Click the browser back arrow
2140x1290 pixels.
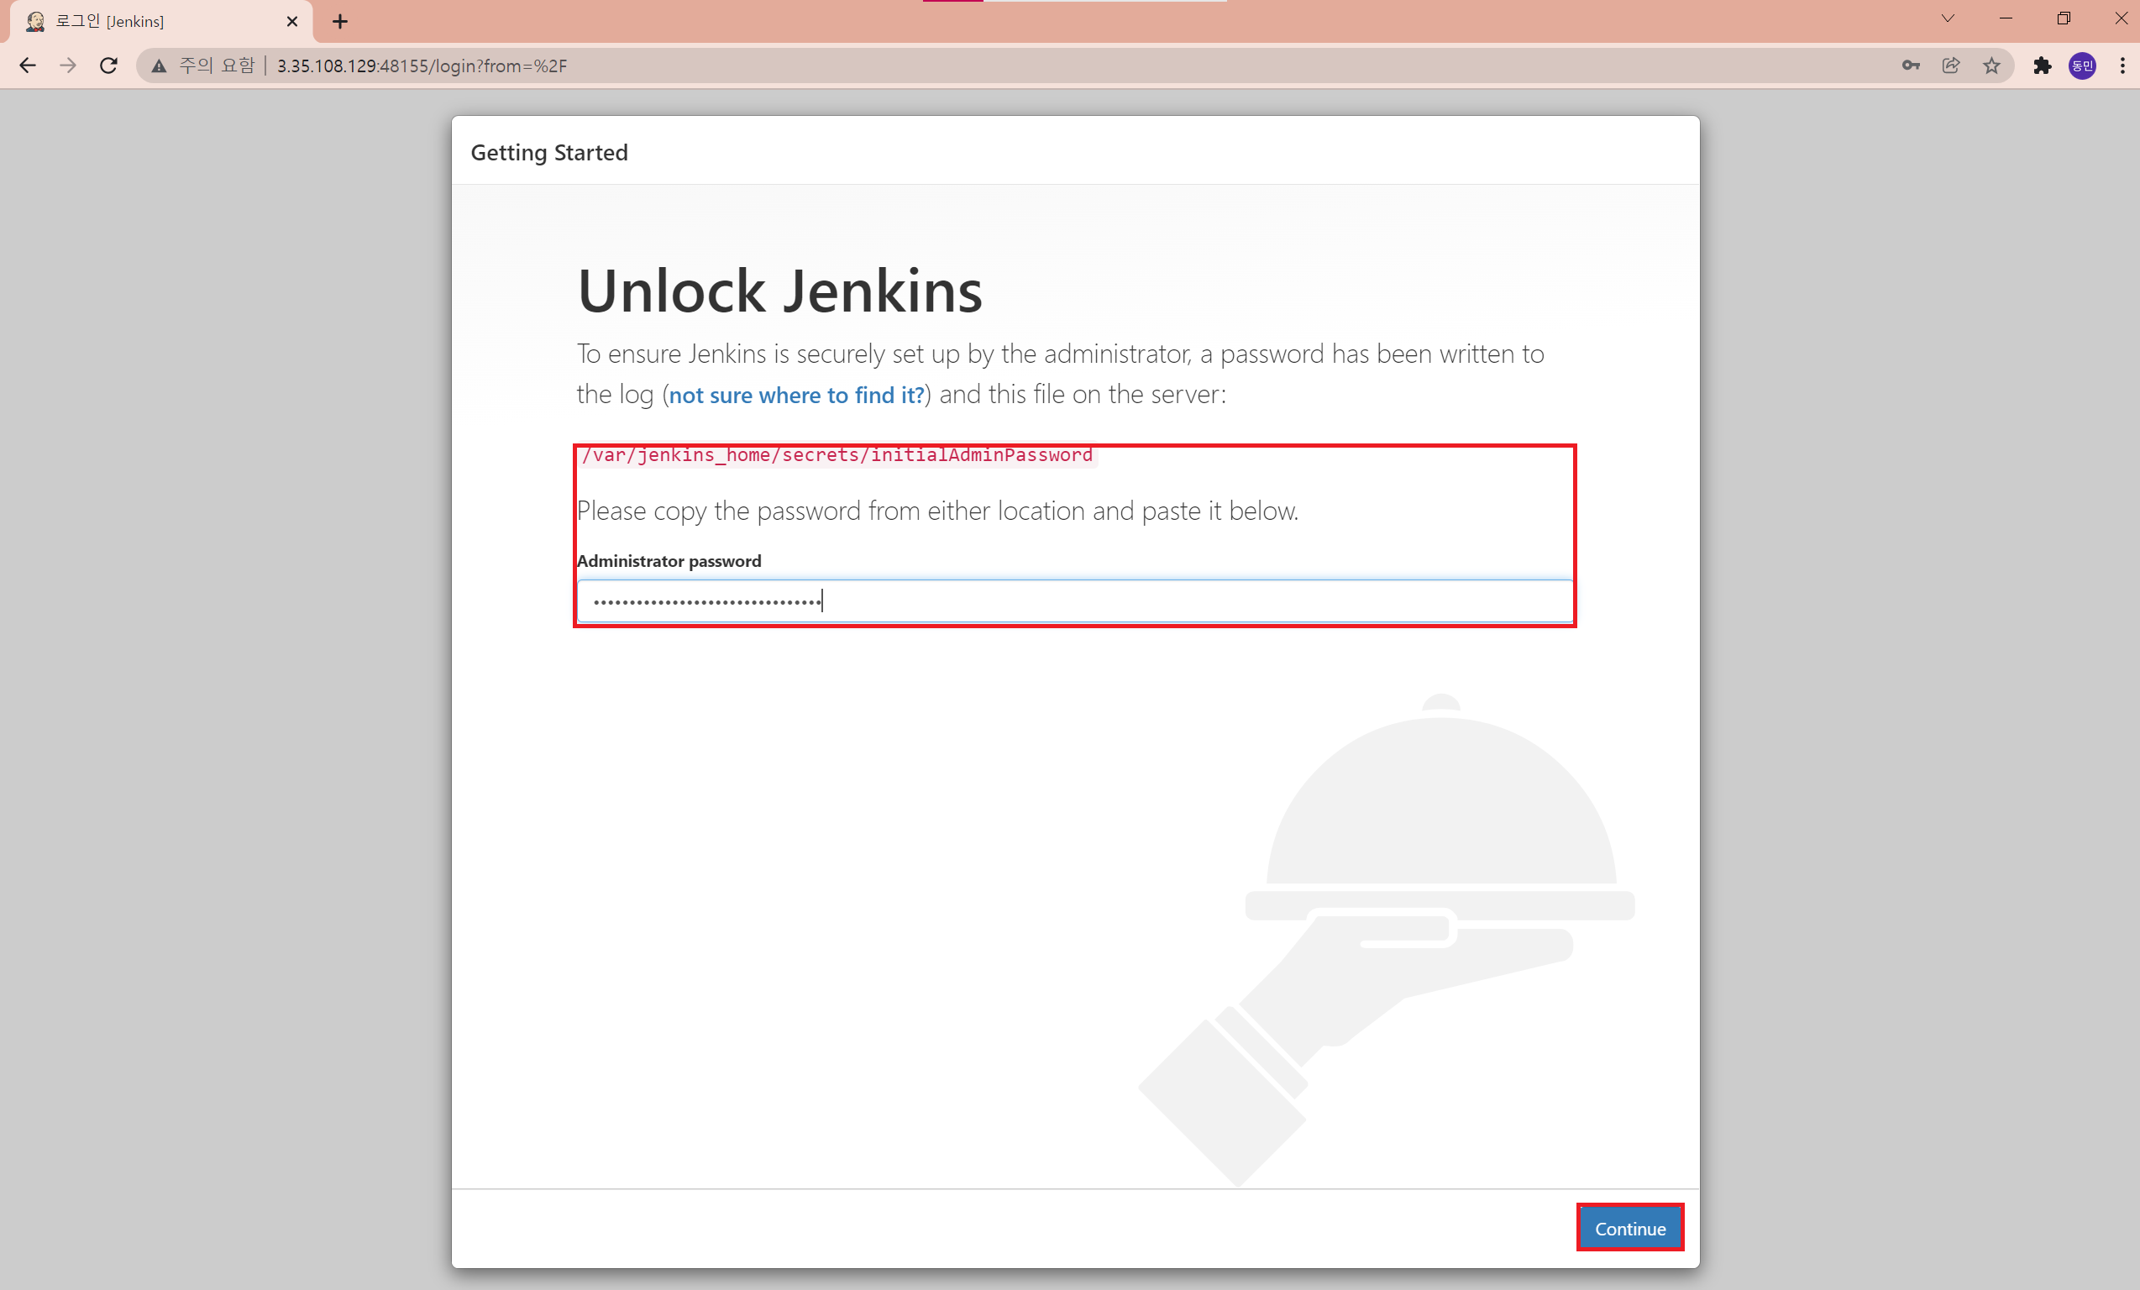(x=28, y=66)
